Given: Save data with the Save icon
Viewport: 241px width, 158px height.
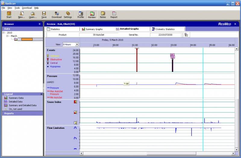Looking at the screenshot, I should [44, 15].
